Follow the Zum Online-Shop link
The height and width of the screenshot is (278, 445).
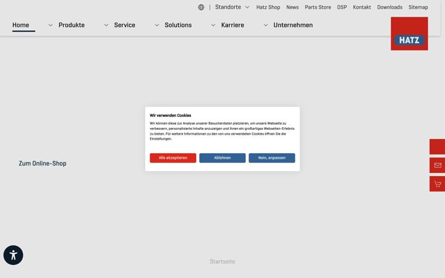coord(43,163)
